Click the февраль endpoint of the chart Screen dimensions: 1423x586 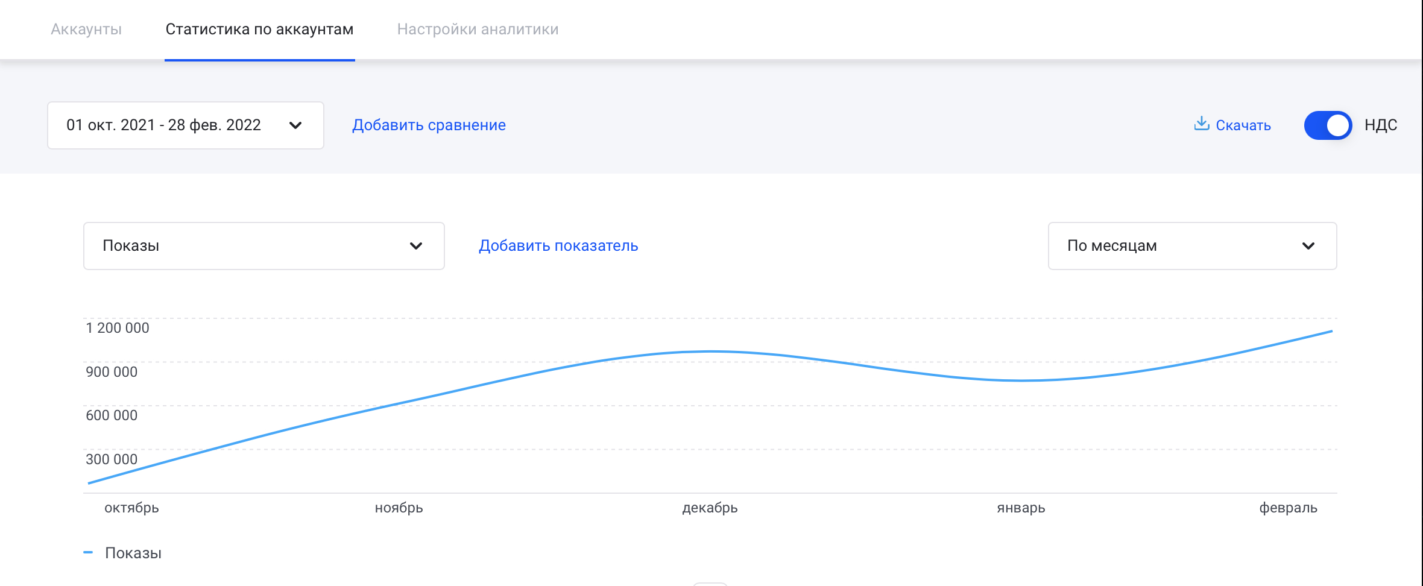pos(1331,332)
